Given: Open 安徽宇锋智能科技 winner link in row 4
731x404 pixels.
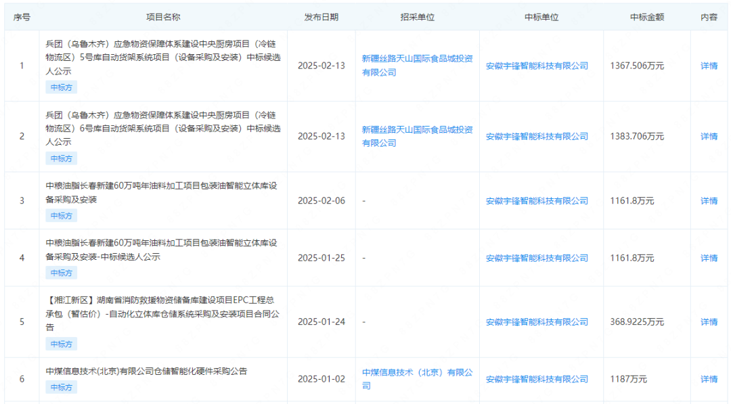Looking at the screenshot, I should (537, 258).
